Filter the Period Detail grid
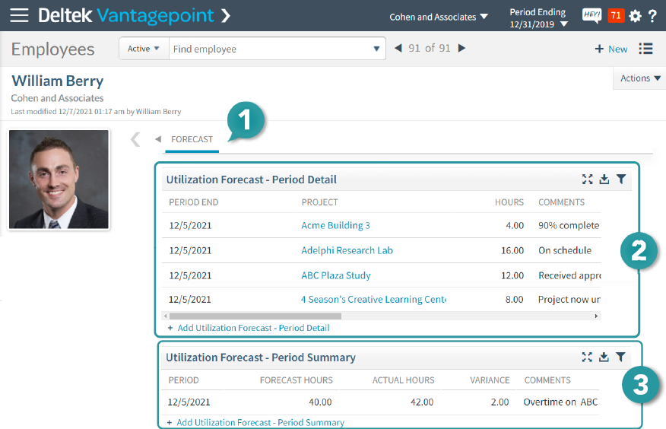666x429 pixels. click(621, 180)
